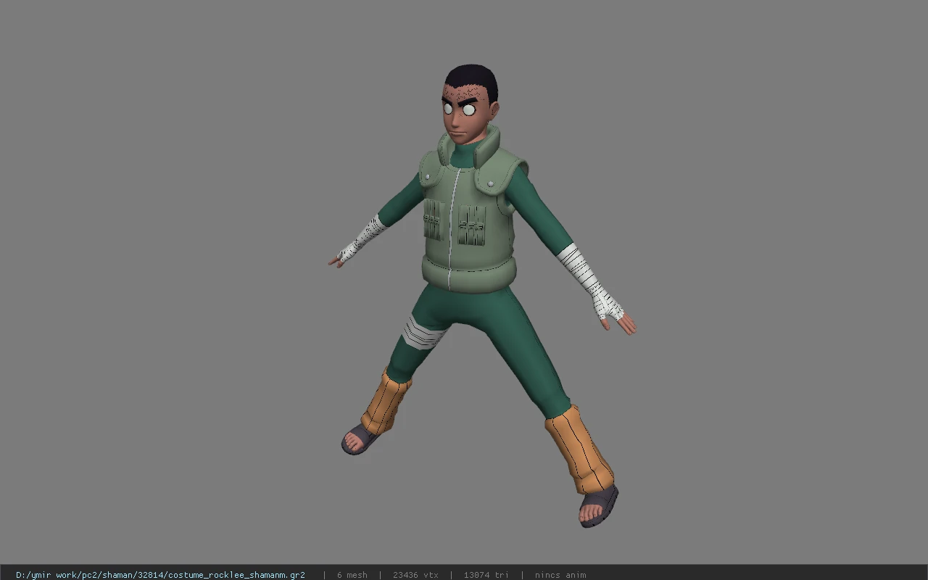Viewport: 928px width, 580px height.
Task: Click the 'nincs anim' status entry
Action: (x=560, y=575)
